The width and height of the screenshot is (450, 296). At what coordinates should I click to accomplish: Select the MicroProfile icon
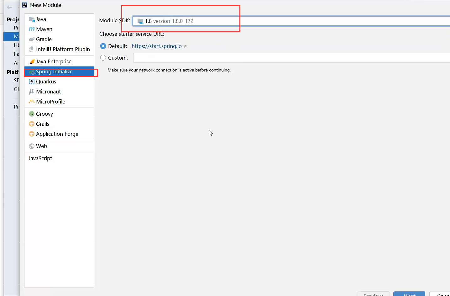tap(31, 102)
